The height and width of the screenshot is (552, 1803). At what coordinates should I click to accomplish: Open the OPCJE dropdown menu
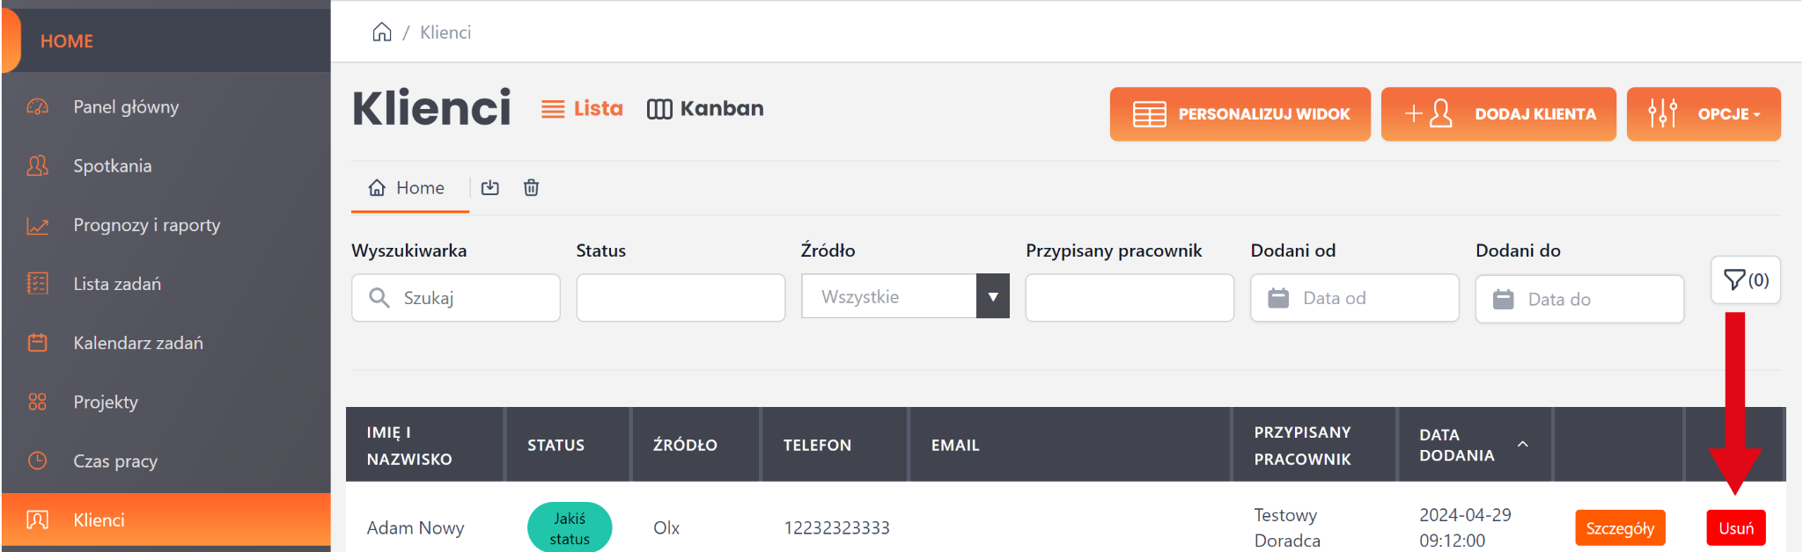[1703, 114]
